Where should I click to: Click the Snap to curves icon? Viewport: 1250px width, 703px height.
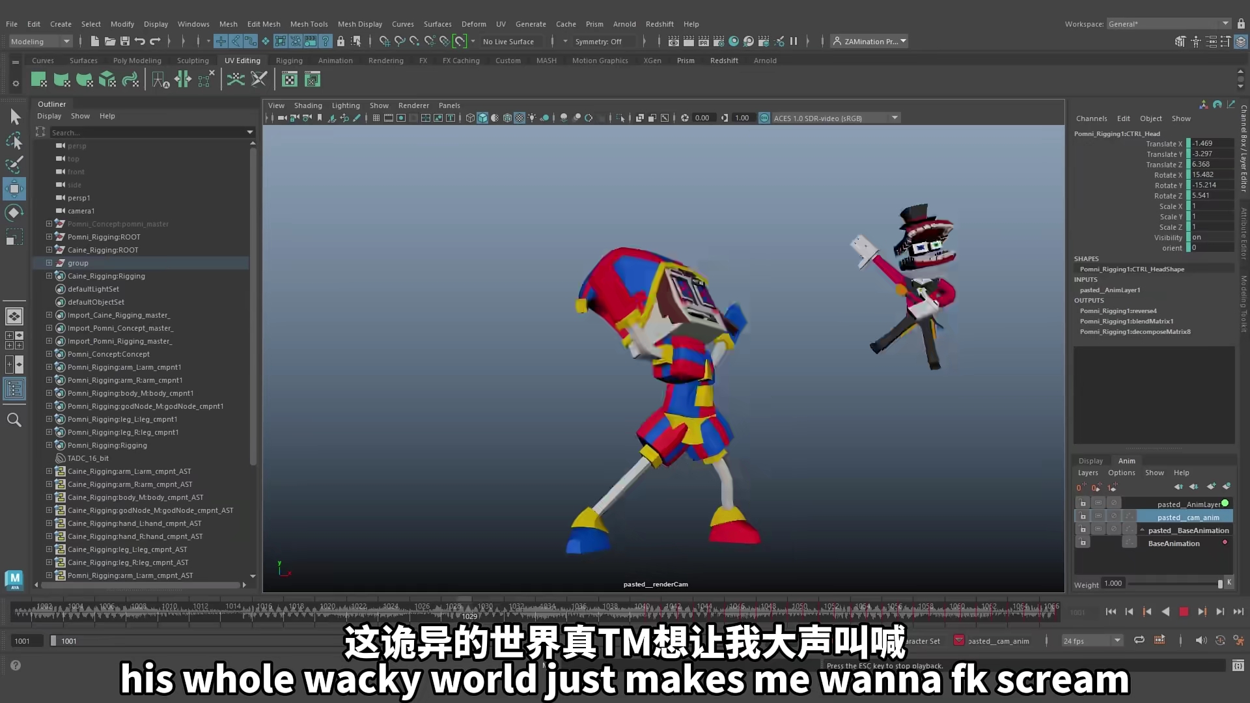click(400, 41)
